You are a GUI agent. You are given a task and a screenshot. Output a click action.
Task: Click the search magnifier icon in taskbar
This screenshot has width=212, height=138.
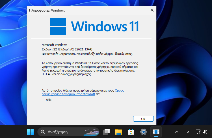(43, 132)
